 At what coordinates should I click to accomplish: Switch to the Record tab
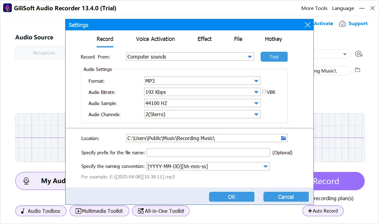[105, 39]
